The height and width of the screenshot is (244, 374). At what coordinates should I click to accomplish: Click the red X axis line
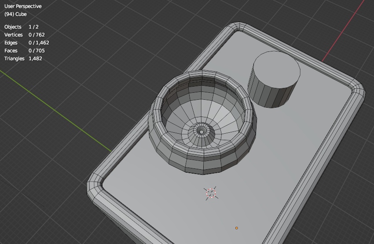click(x=344, y=31)
